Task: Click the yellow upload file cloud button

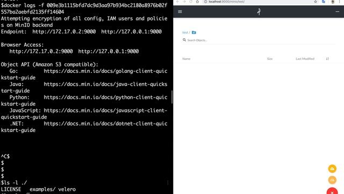Action: [332, 169]
